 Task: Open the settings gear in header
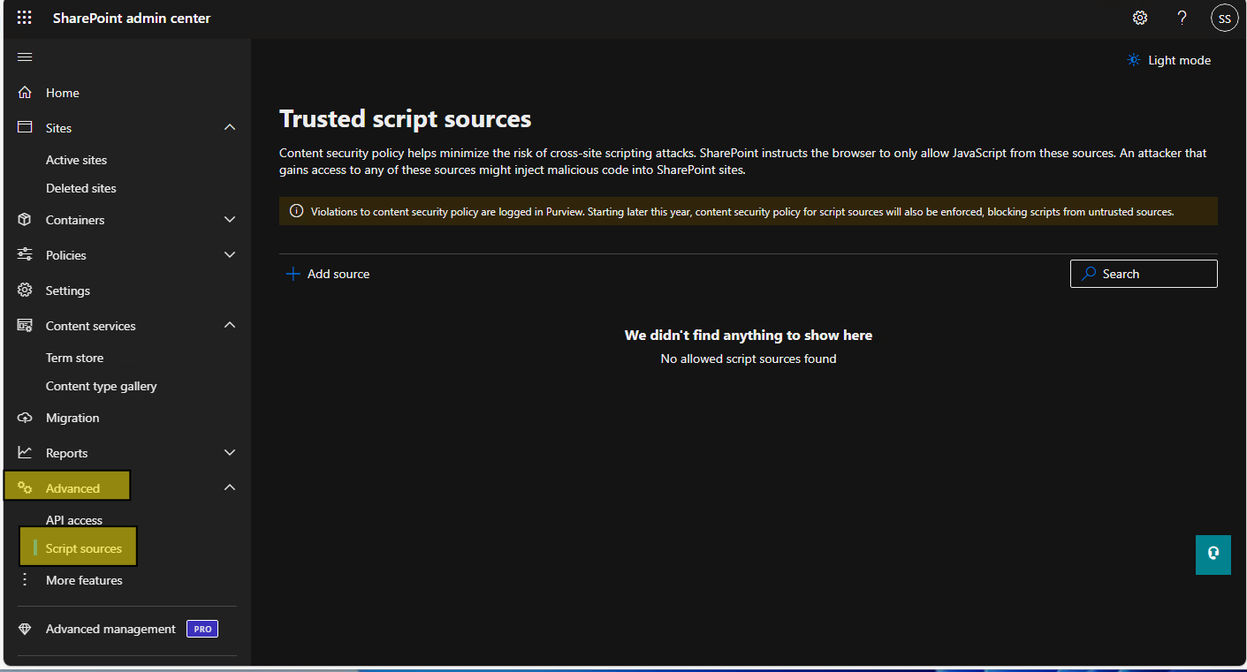pos(1140,18)
